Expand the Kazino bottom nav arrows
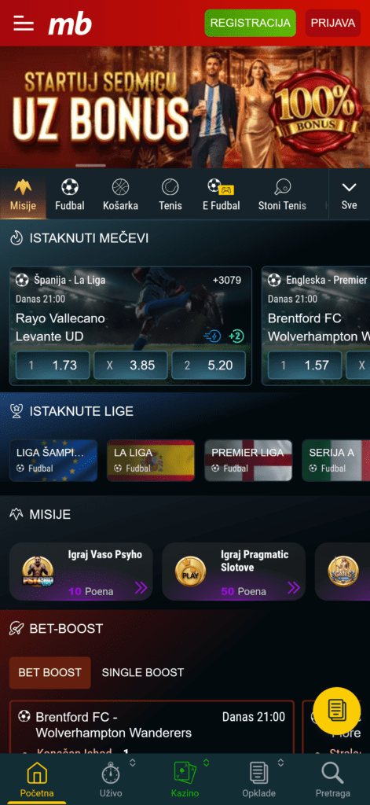The height and width of the screenshot is (805, 370). point(207,763)
